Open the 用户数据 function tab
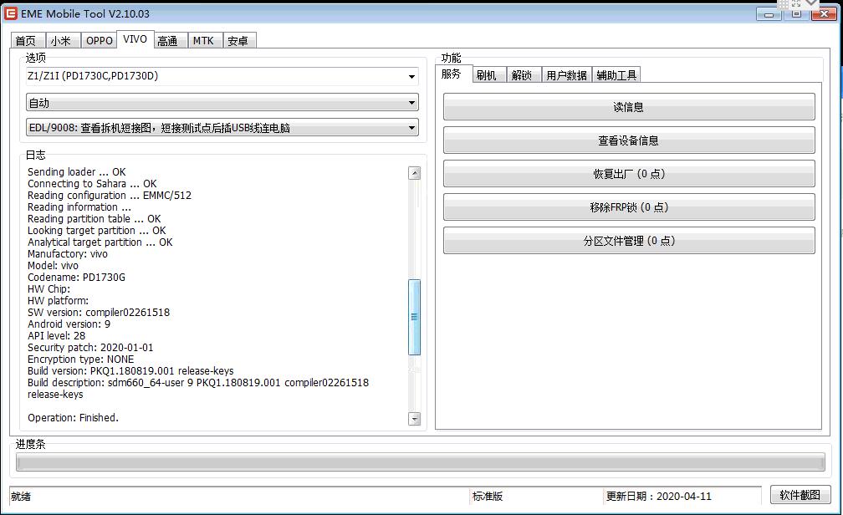 (567, 75)
